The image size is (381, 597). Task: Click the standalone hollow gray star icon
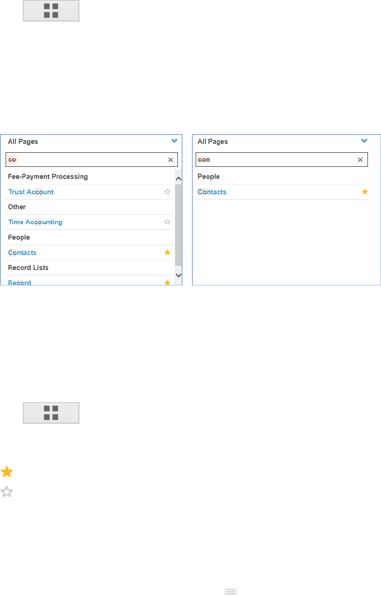[x=7, y=491]
